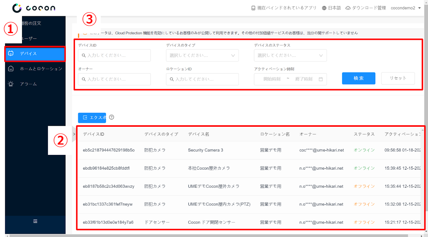
Task: Click the 検索 button
Action: [359, 78]
